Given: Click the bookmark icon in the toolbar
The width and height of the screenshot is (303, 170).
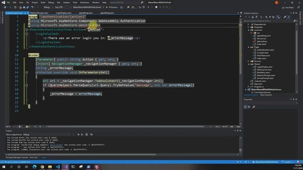Looking at the screenshot, I should point(156,8).
